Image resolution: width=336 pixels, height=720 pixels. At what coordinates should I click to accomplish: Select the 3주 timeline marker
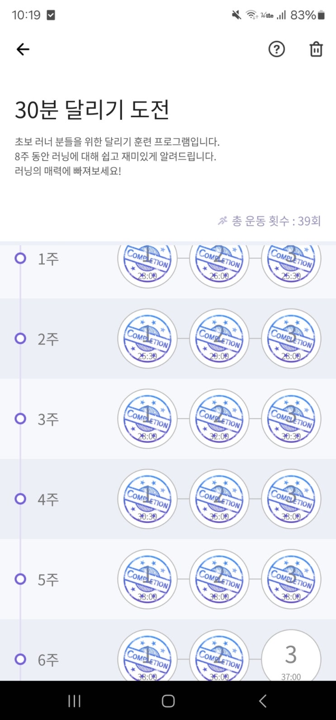(20, 419)
